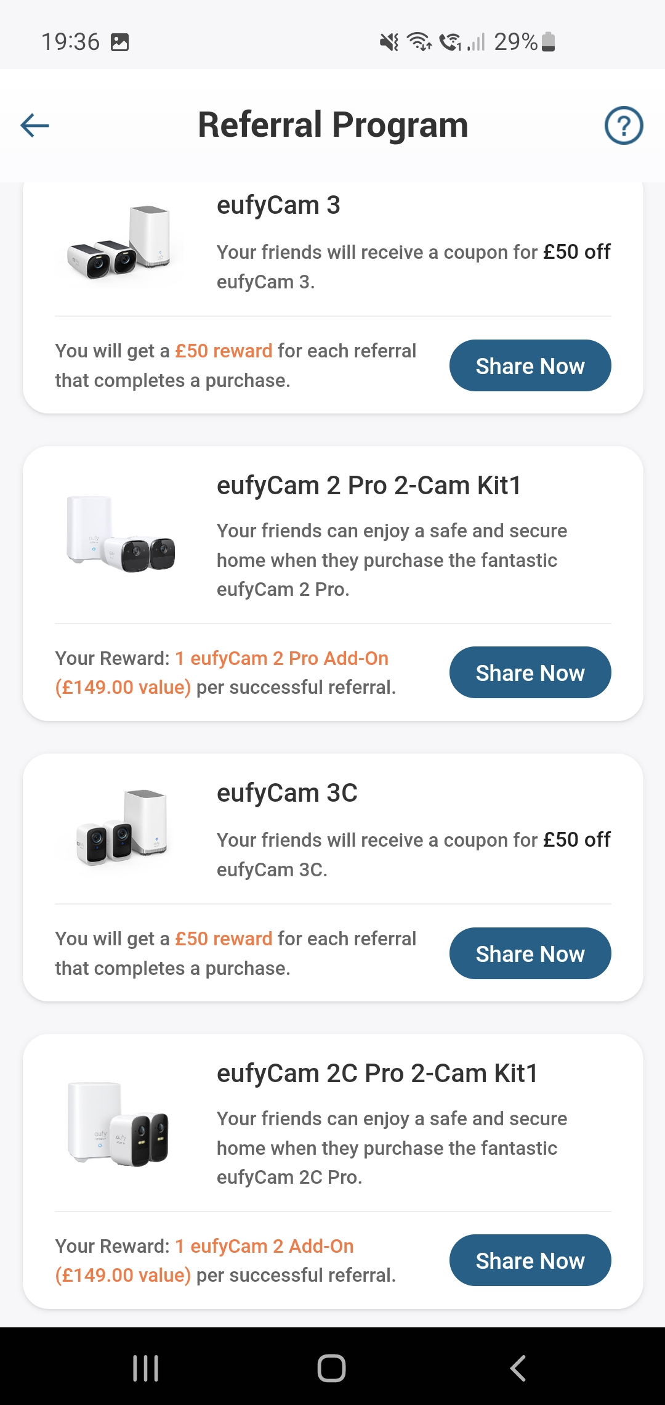Open the help question mark icon
The image size is (665, 1405).
(624, 126)
